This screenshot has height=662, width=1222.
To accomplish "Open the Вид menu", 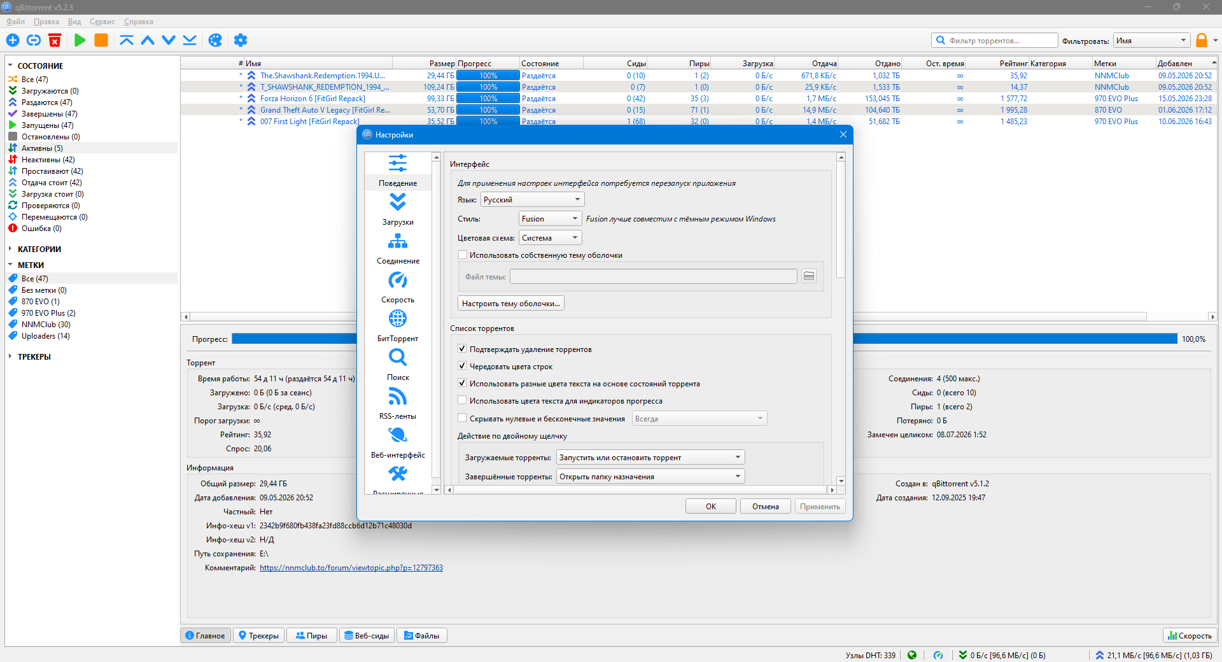I will click(x=74, y=22).
